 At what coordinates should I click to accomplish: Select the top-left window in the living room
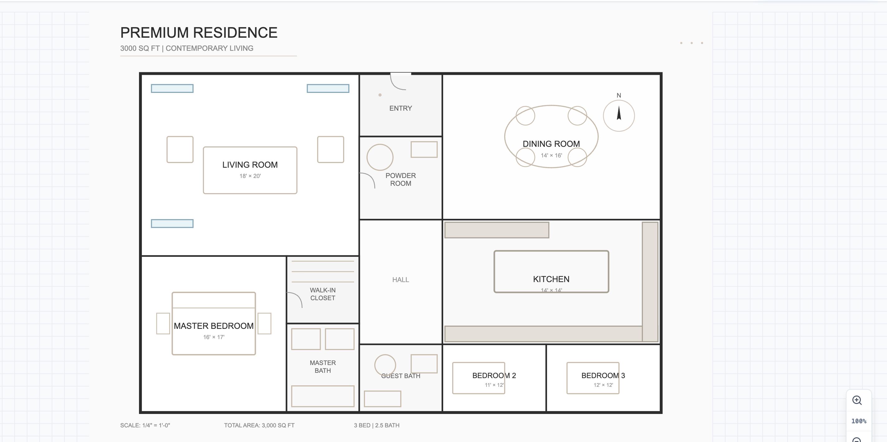point(172,89)
